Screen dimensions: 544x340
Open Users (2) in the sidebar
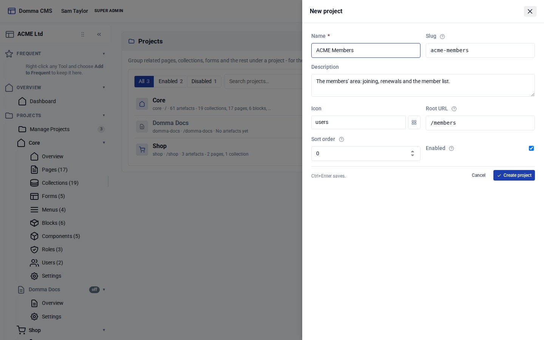point(53,263)
